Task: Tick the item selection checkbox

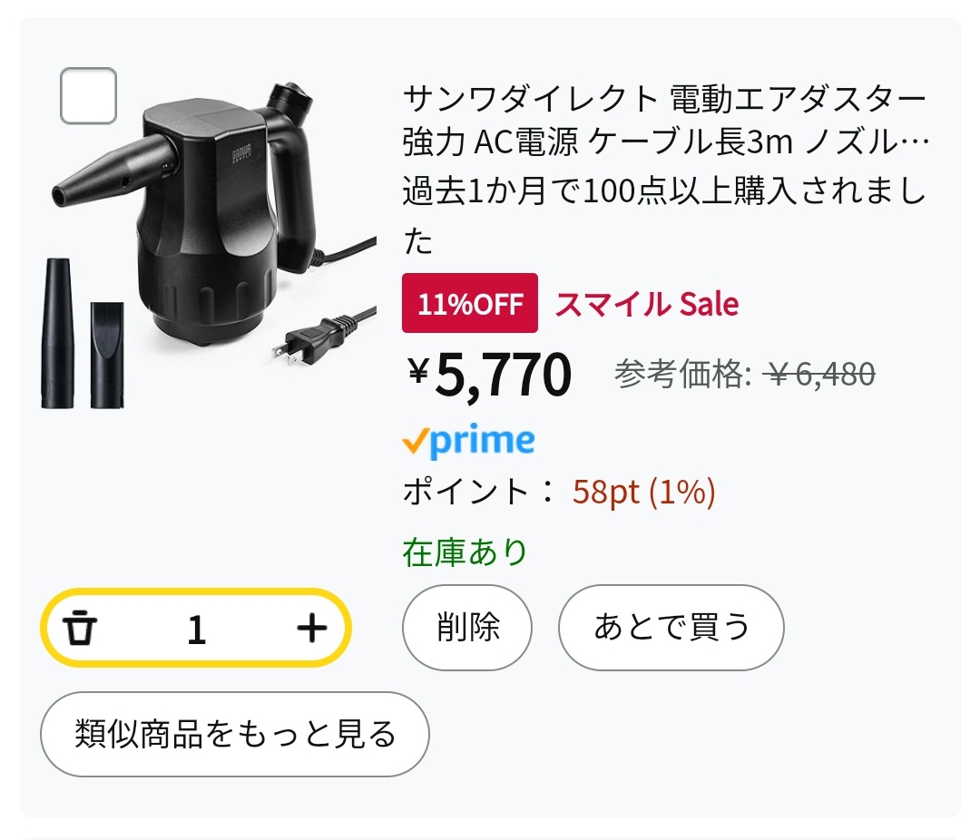Action: point(88,95)
